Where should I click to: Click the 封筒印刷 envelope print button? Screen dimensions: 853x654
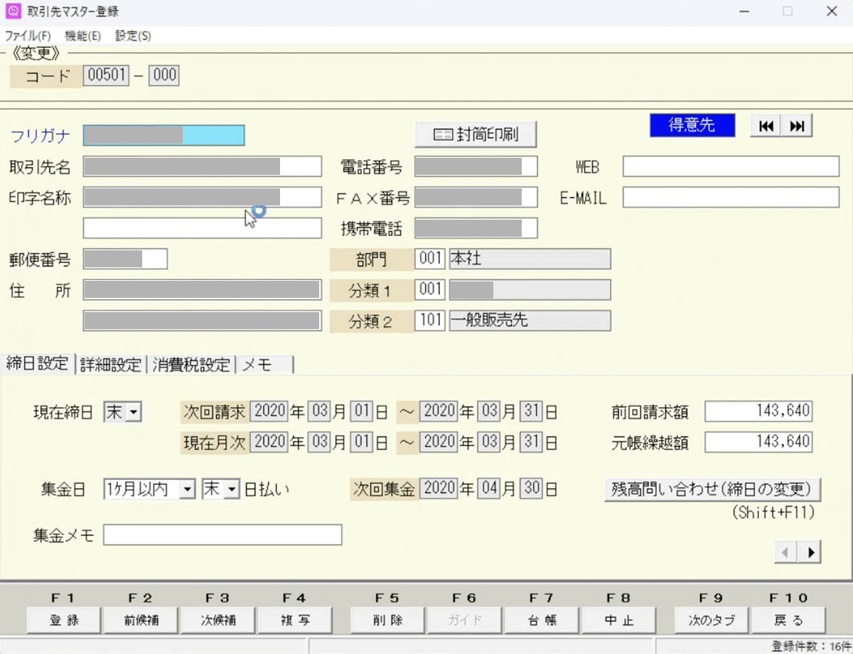(476, 134)
